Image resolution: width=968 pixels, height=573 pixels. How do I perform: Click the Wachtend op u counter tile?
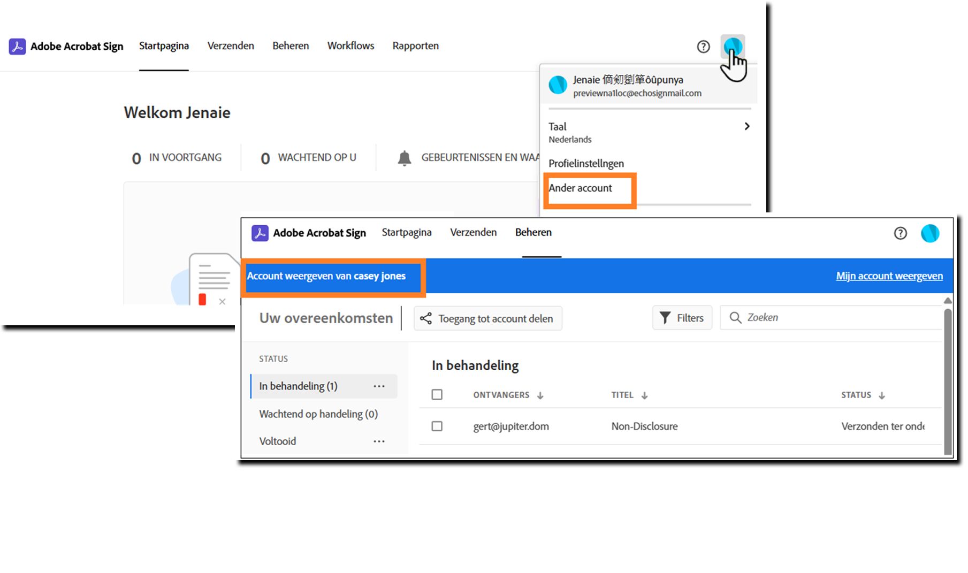pos(308,158)
